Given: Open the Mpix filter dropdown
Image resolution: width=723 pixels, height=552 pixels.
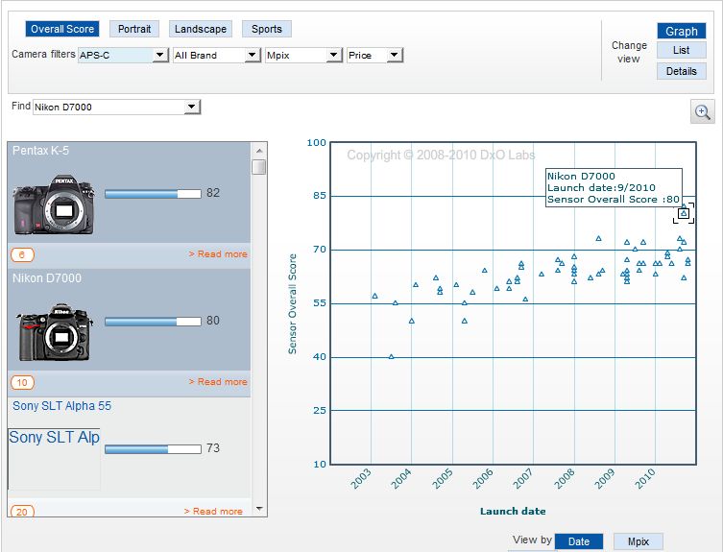Looking at the screenshot, I should coord(303,55).
